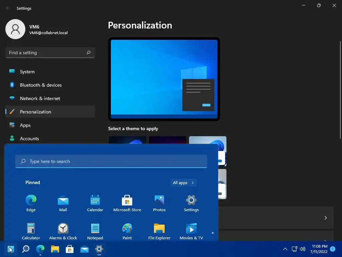Click VM6@collabnet.local account name
Viewport: 342px width, 257px height.
click(x=48, y=33)
